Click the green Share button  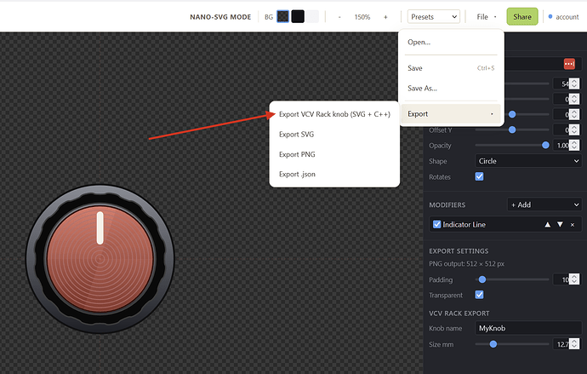click(x=522, y=17)
